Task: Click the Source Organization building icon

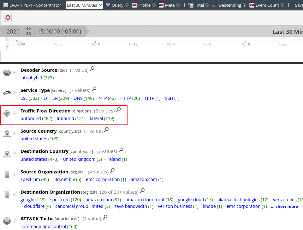Action: pos(7,174)
